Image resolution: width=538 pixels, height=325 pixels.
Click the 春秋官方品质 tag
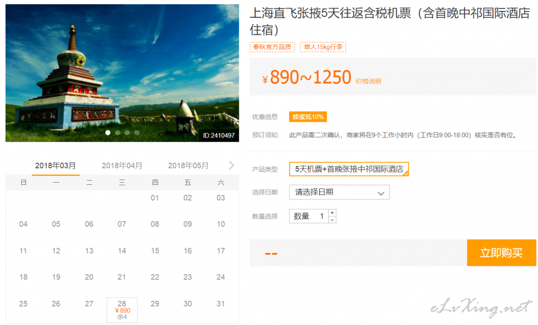coord(272,47)
